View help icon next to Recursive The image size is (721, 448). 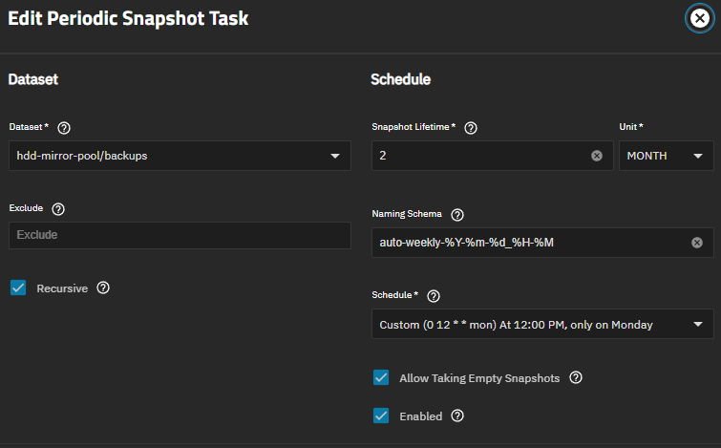(x=103, y=288)
